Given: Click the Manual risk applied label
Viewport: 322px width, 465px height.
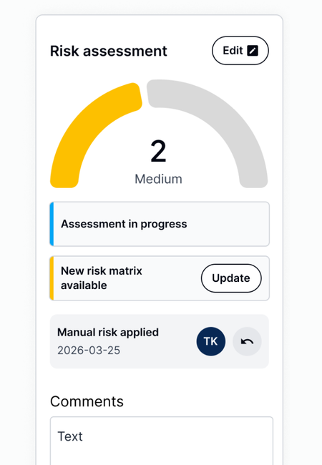Looking at the screenshot, I should (x=108, y=333).
